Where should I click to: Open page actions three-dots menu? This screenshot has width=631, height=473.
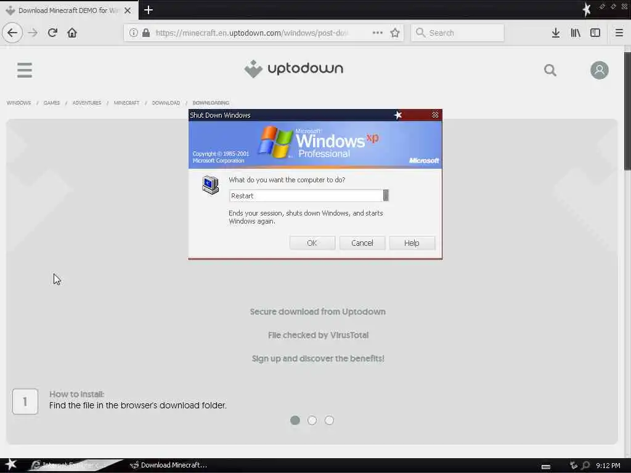378,33
